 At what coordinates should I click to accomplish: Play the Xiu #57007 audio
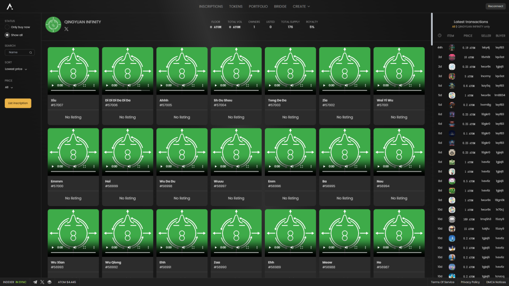[x=53, y=86]
